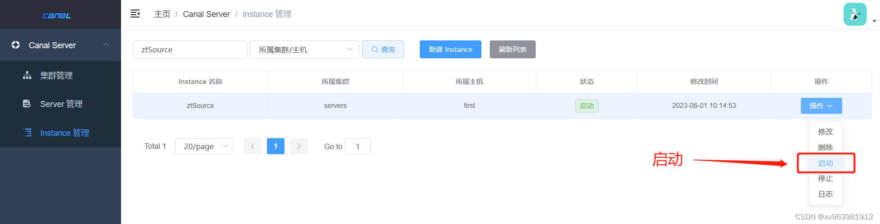Viewport: 880px width, 224px height.
Task: Click the Instance 名称 column header
Action: 200,82
